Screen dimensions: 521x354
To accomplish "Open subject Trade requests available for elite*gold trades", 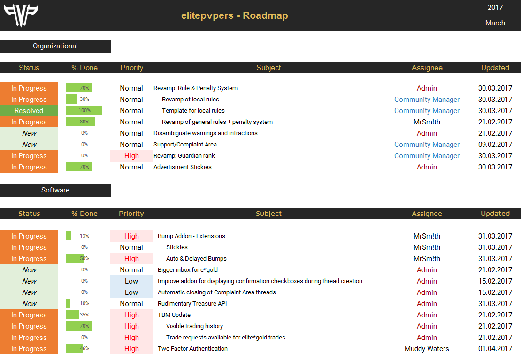I will point(226,338).
